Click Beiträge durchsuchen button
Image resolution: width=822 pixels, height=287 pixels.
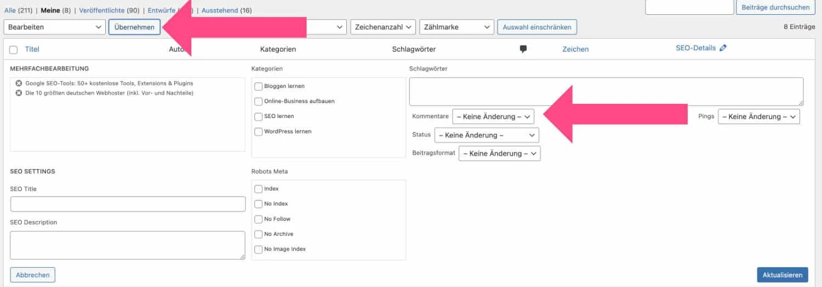point(775,7)
